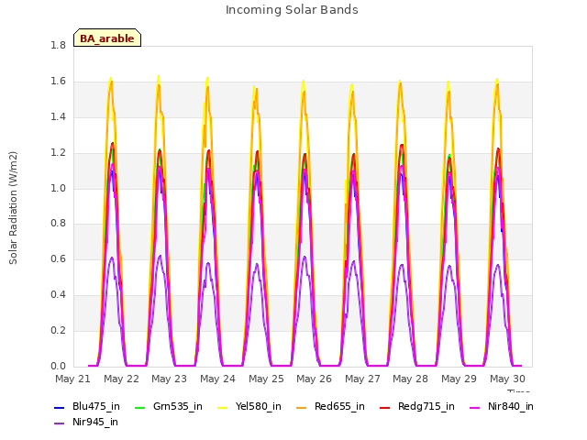Click the May 26 x-axis tick label

(314, 379)
